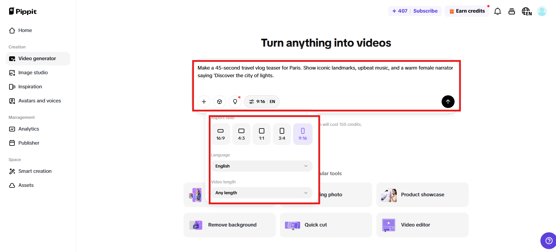556x252 pixels.
Task: Click the Remove background tool icon
Action: (x=196, y=225)
